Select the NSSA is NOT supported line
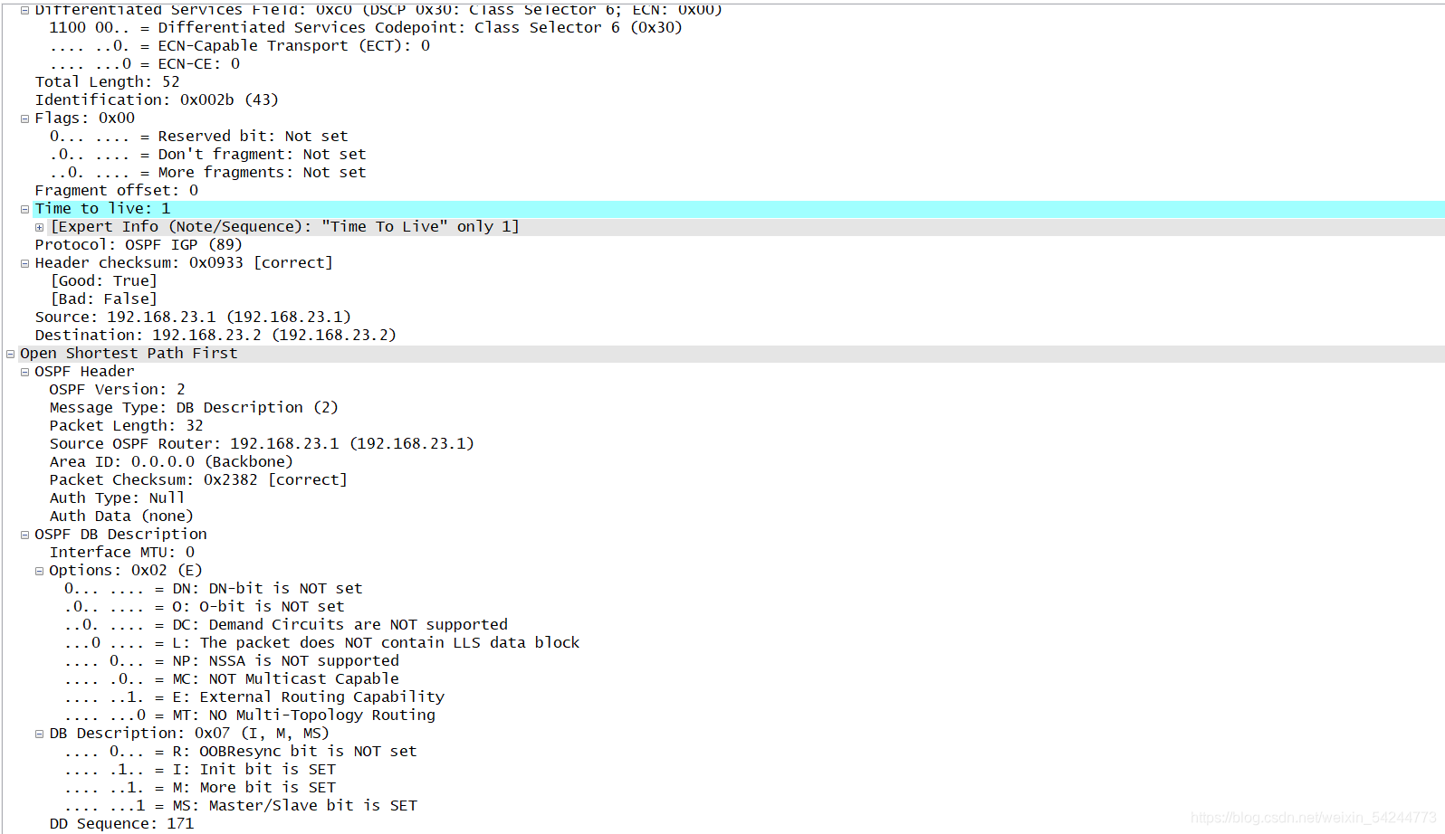Screen dimensions: 1445x834 (x=232, y=661)
